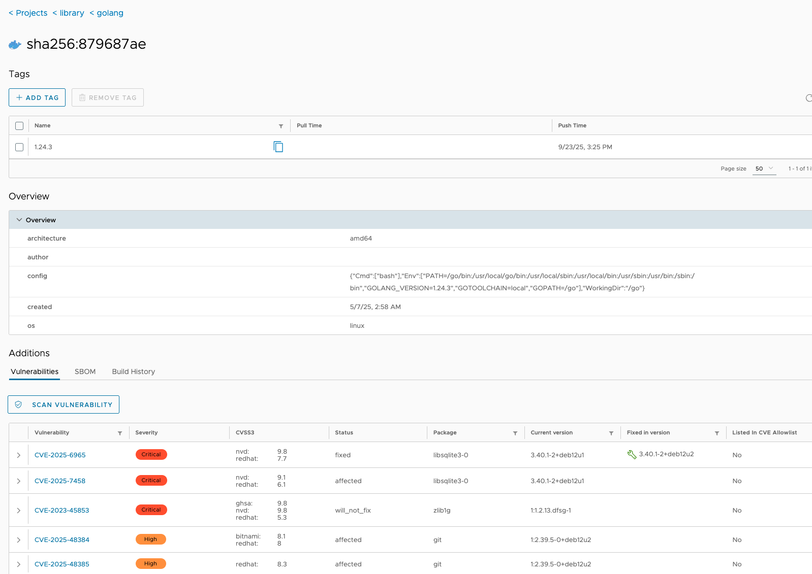Switch to the SBOM tab
Image resolution: width=812 pixels, height=574 pixels.
point(85,372)
